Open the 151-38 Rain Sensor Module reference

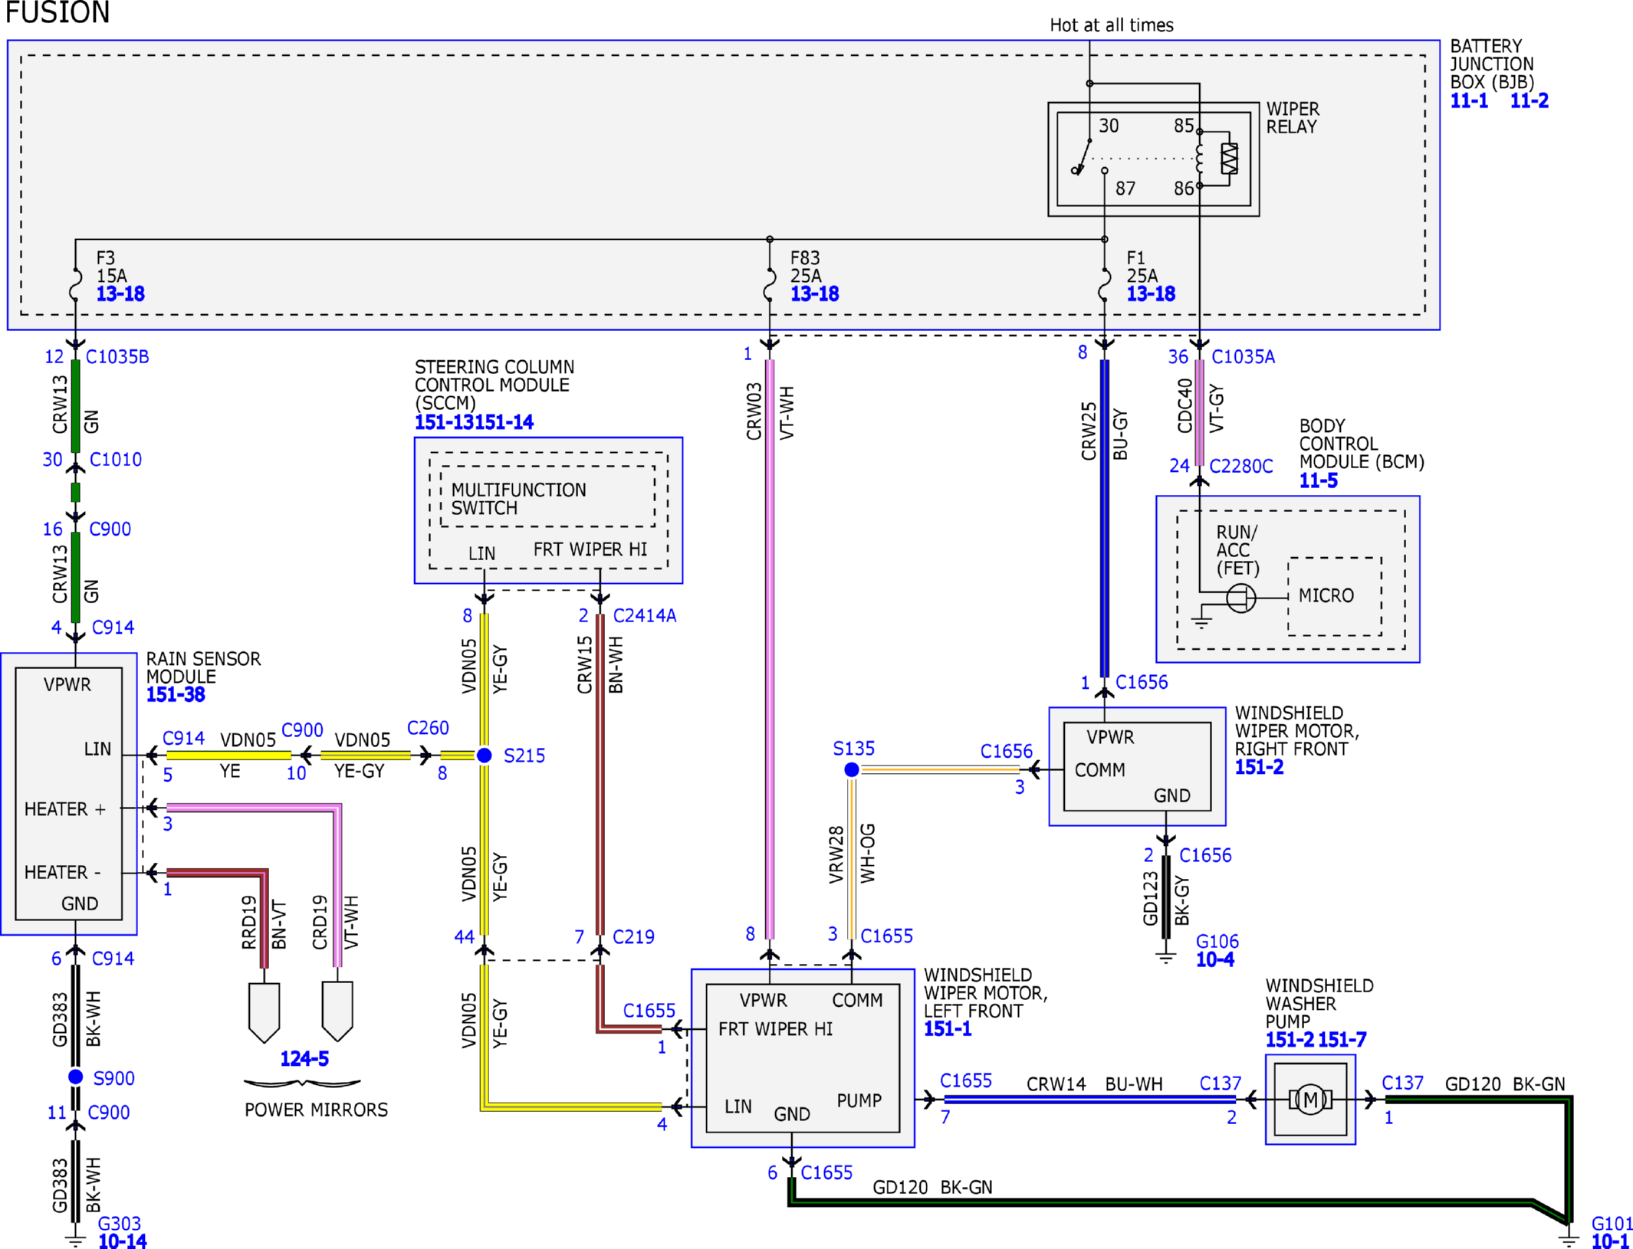(176, 694)
